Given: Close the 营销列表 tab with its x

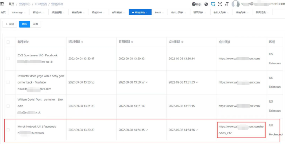Looking at the screenshot, I should click(x=248, y=13).
